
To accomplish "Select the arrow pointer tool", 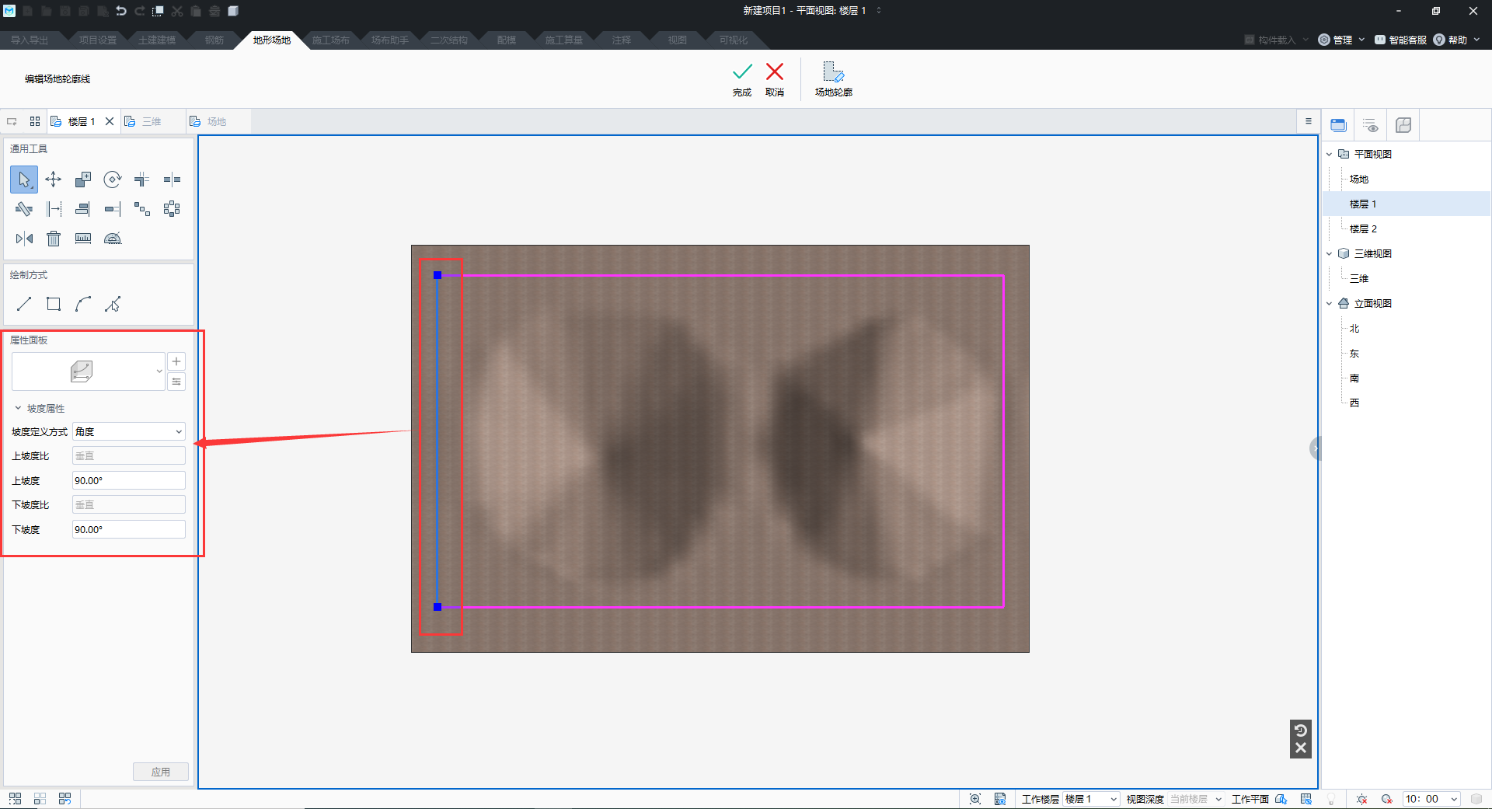I will coord(24,180).
